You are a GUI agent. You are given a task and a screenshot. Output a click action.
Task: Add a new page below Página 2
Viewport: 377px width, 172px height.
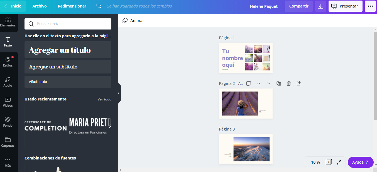pos(299,83)
